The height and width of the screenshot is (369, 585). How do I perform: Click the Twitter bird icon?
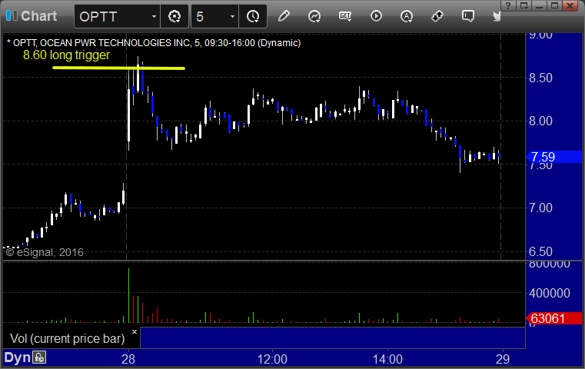click(497, 16)
